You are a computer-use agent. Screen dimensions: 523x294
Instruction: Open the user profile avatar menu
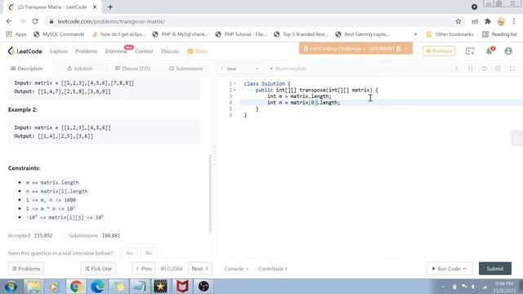[508, 51]
